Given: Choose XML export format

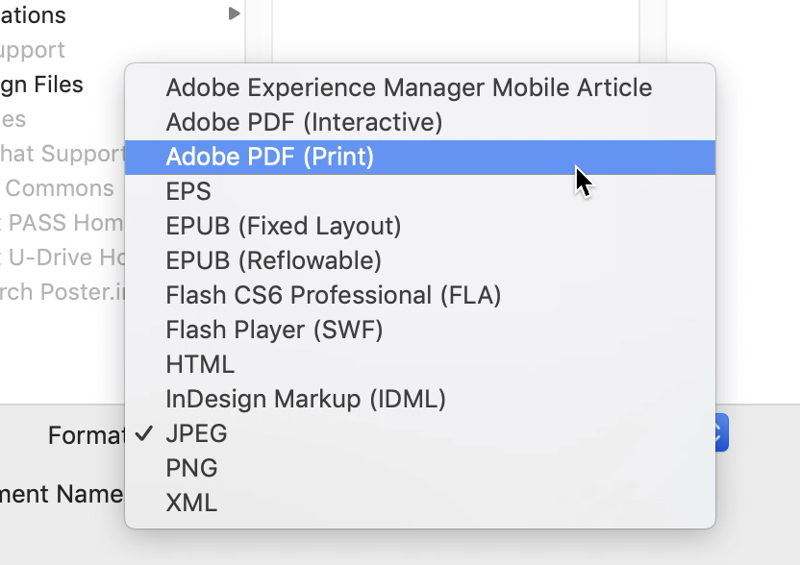Looking at the screenshot, I should point(420,503).
